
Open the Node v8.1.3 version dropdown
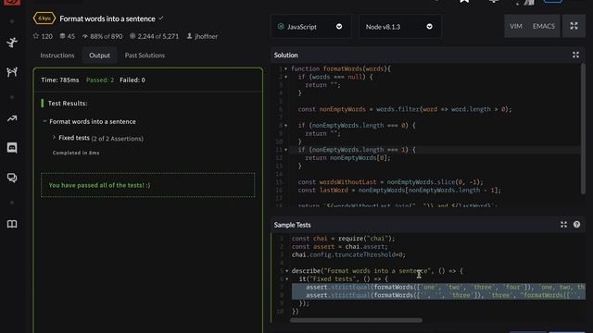(x=399, y=27)
